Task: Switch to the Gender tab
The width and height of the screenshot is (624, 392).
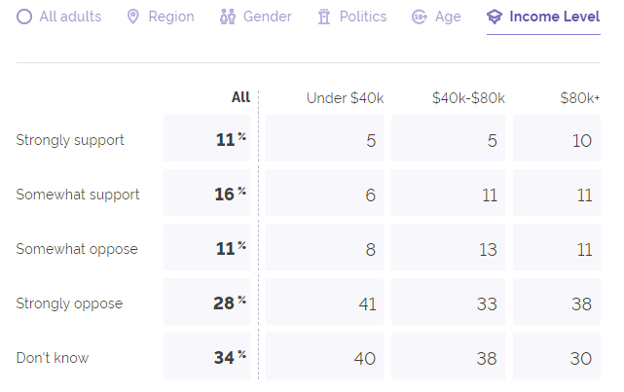Action: tap(268, 17)
